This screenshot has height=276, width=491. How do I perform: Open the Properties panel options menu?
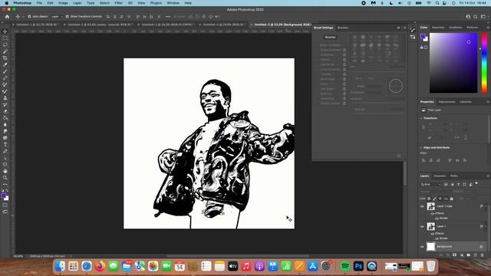(x=488, y=102)
